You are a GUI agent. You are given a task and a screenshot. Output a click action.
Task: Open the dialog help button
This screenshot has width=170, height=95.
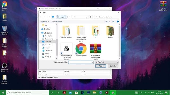[118, 22]
